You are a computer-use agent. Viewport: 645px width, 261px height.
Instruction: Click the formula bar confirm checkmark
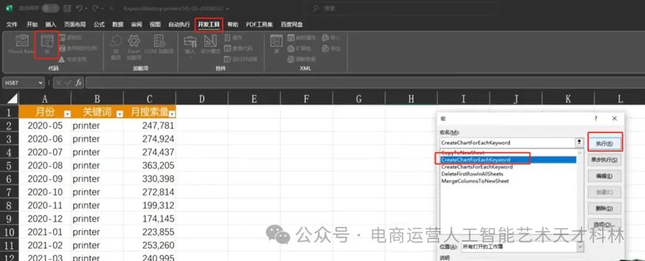coord(68,83)
